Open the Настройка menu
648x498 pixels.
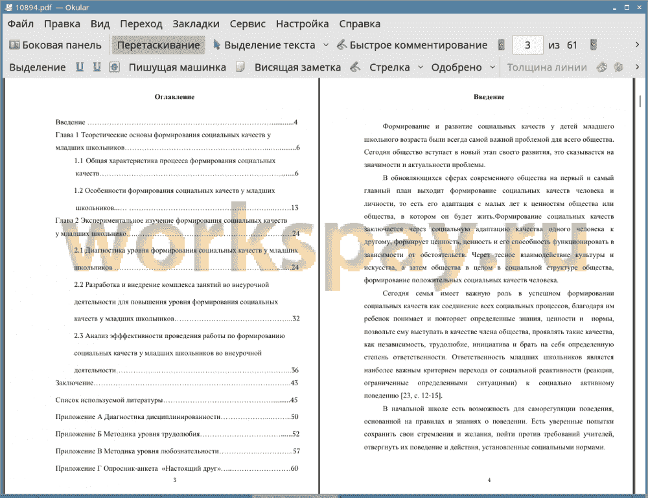(302, 24)
